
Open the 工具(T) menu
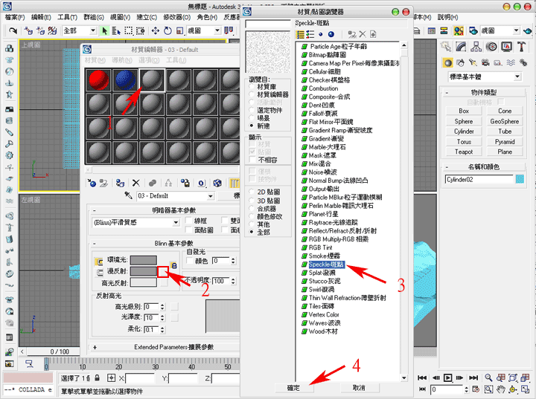click(x=67, y=17)
